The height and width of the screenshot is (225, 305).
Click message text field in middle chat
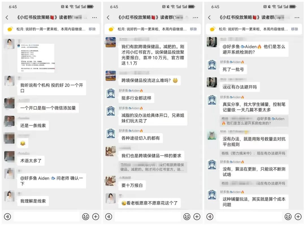coord(148,217)
